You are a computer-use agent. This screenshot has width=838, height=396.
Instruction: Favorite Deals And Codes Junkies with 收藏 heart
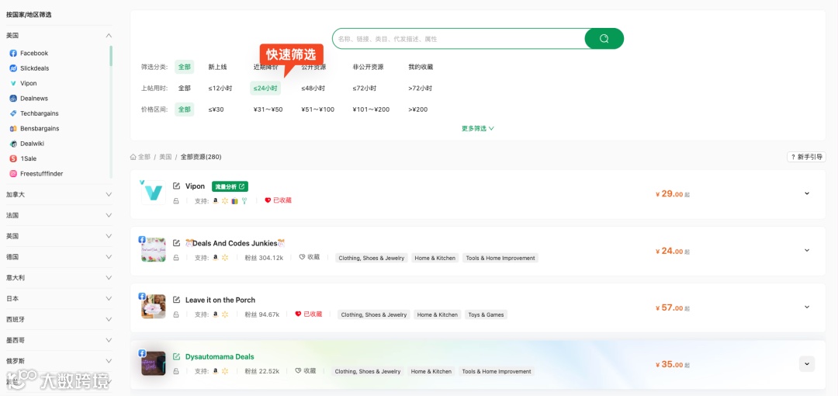tap(309, 257)
